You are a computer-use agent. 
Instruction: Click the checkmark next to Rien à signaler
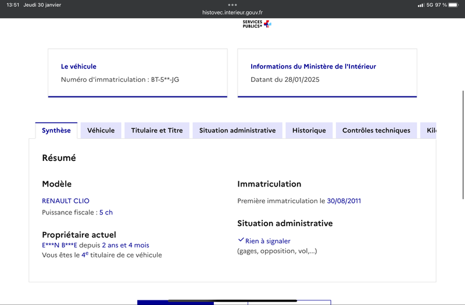click(x=241, y=240)
